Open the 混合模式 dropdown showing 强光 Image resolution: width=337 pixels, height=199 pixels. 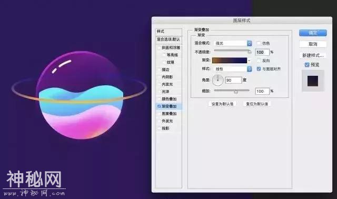(x=233, y=43)
